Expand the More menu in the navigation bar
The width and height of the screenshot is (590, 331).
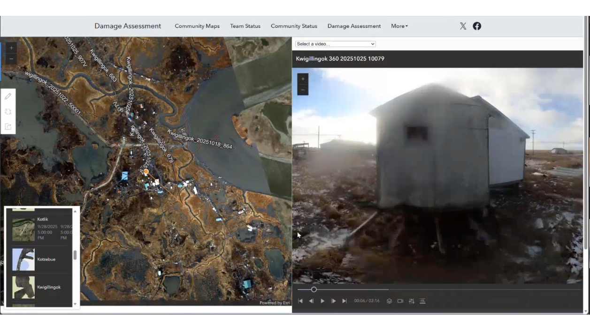pyautogui.click(x=399, y=26)
